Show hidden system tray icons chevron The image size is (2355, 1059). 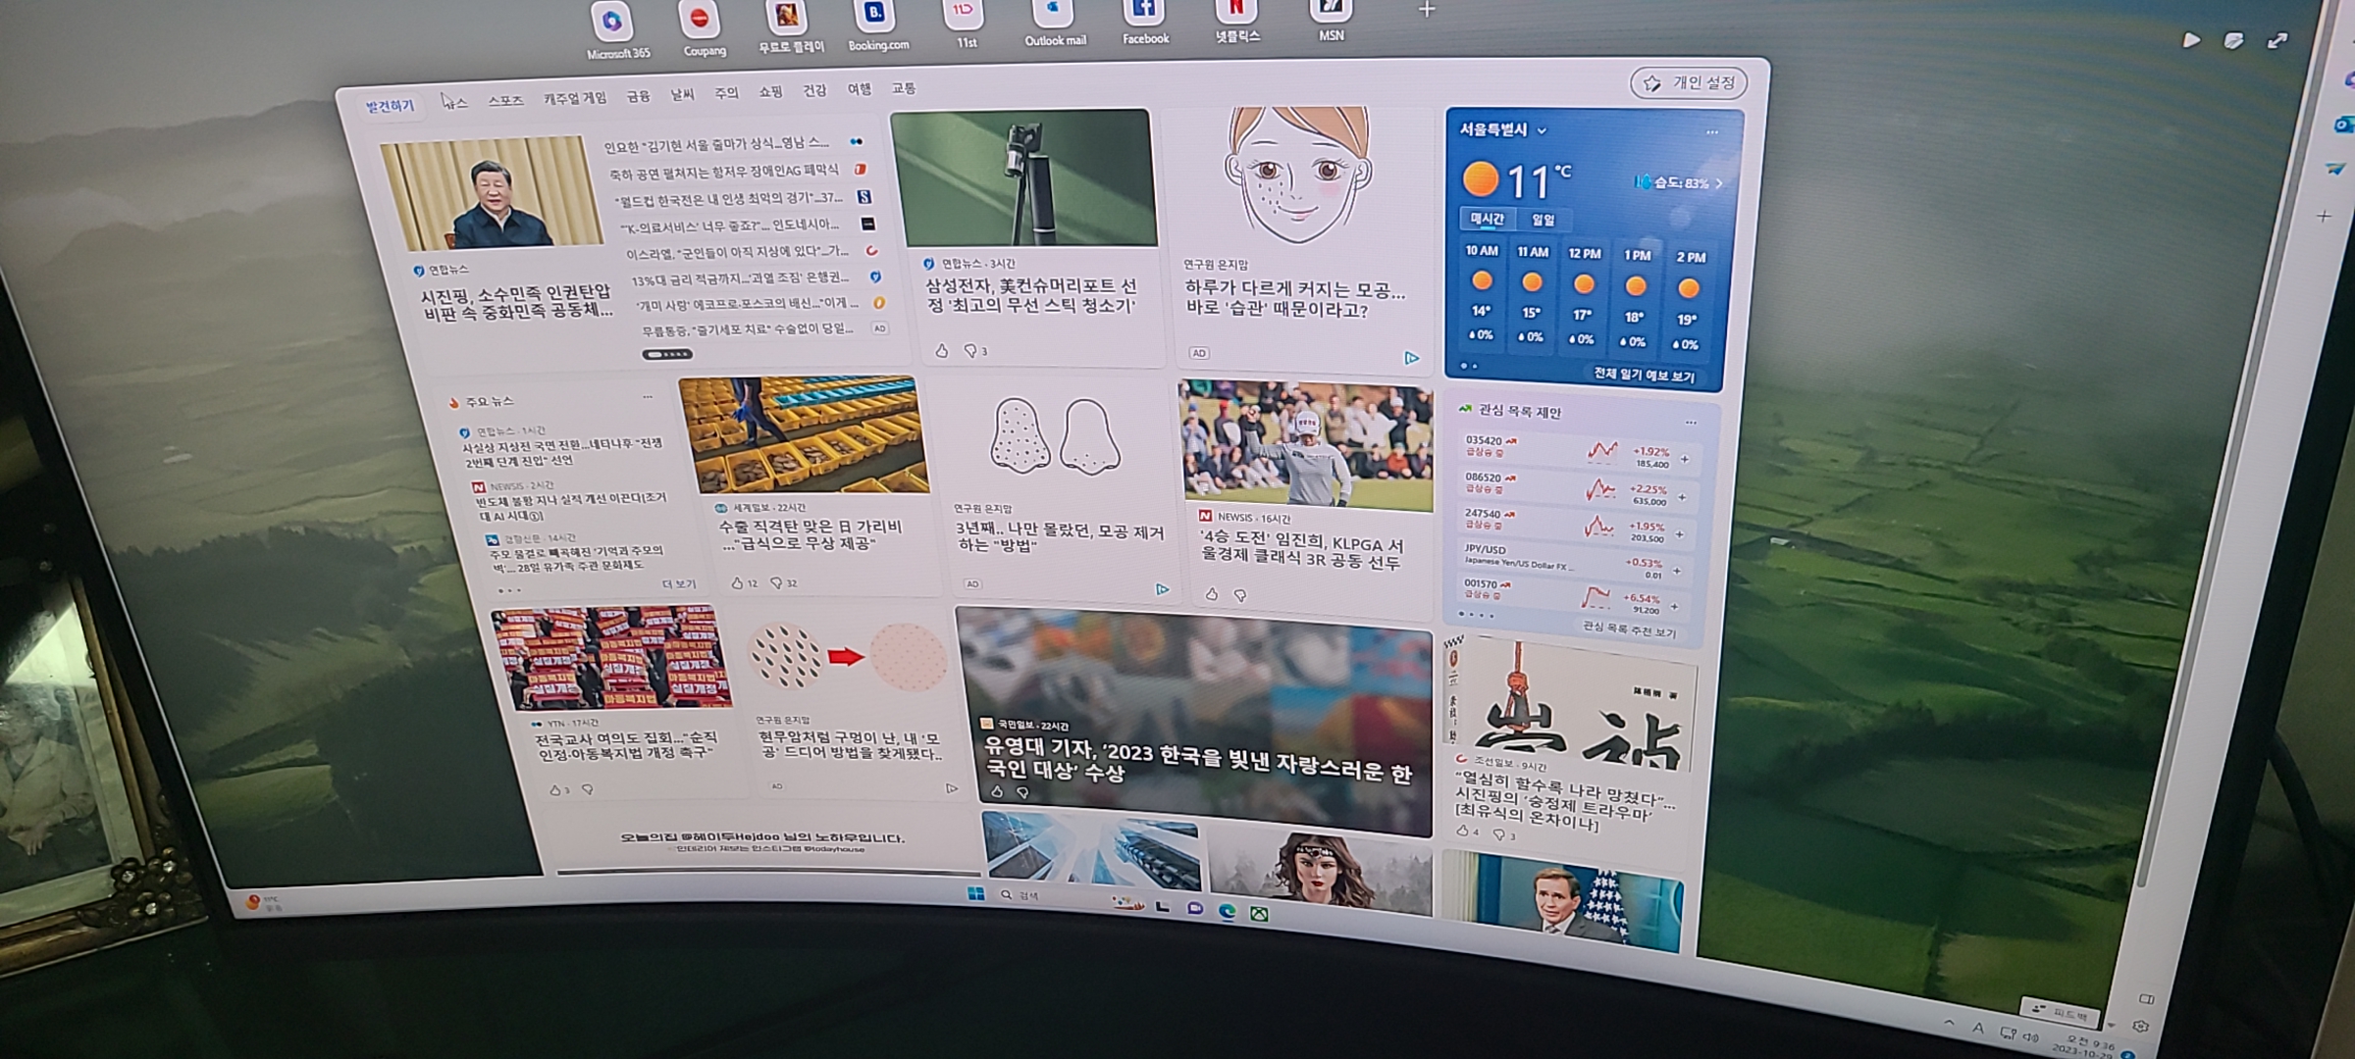click(1949, 1023)
